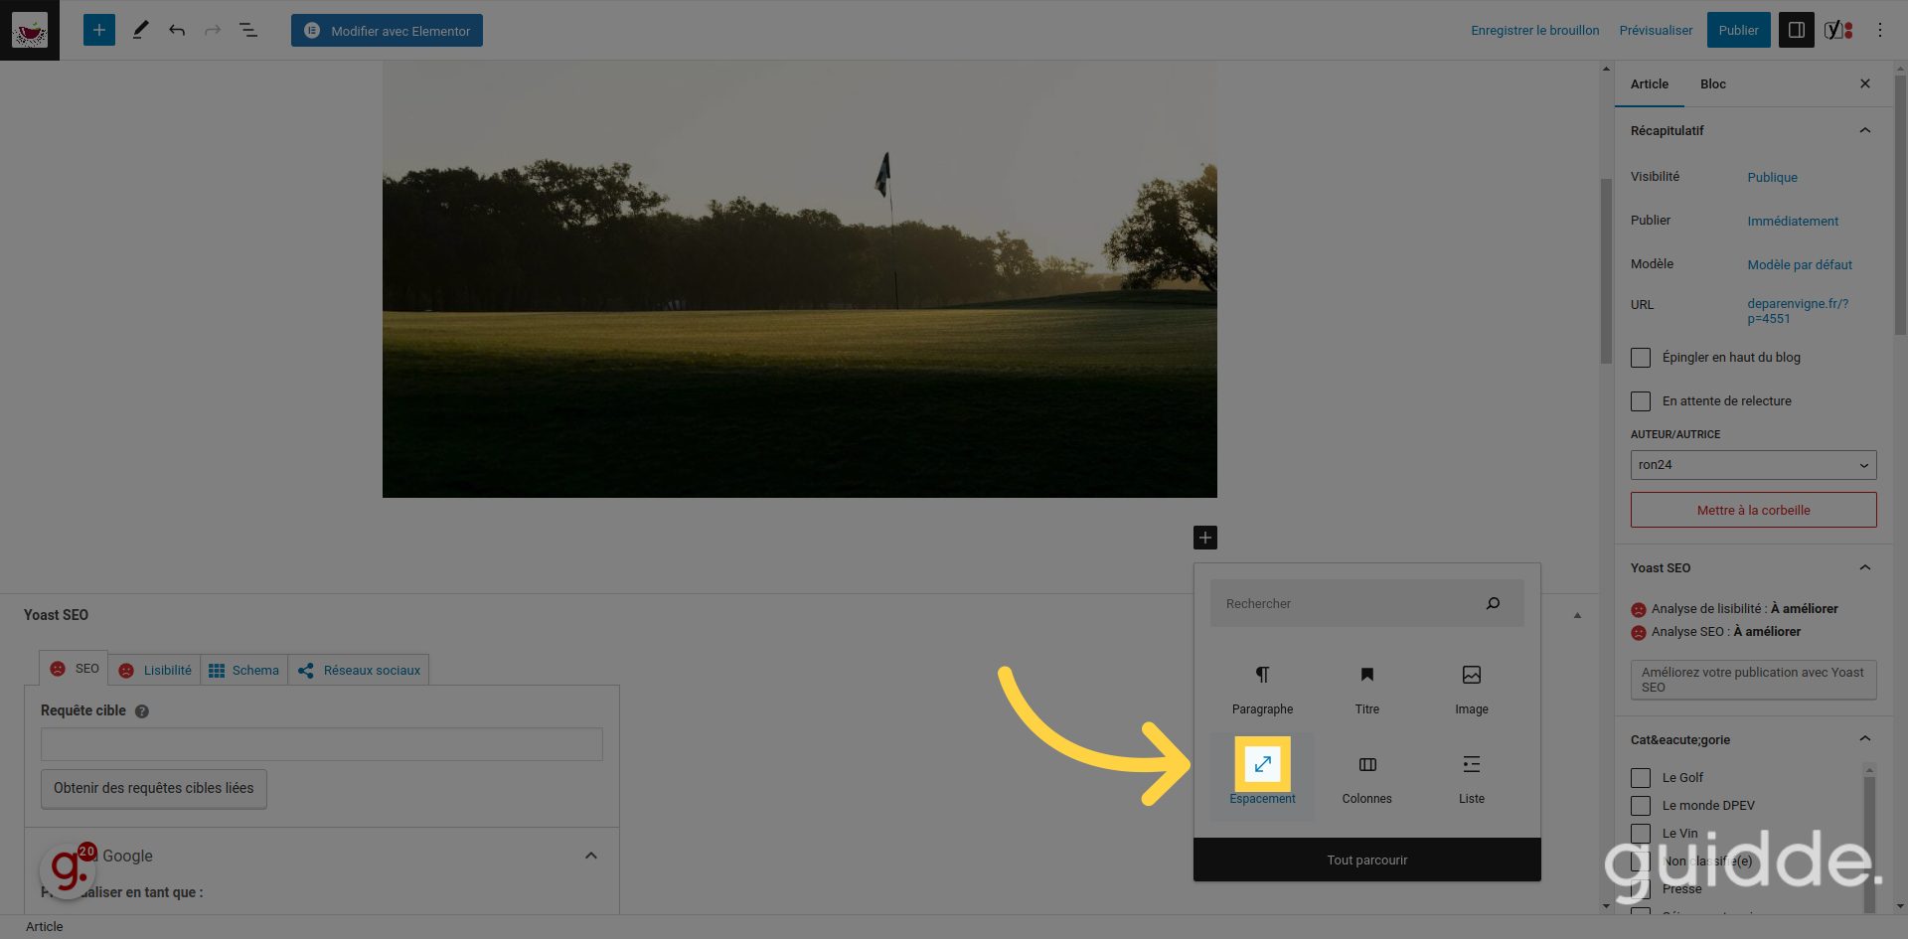Insert an Image block
Viewport: 1908px width, 939px height.
coord(1472,689)
